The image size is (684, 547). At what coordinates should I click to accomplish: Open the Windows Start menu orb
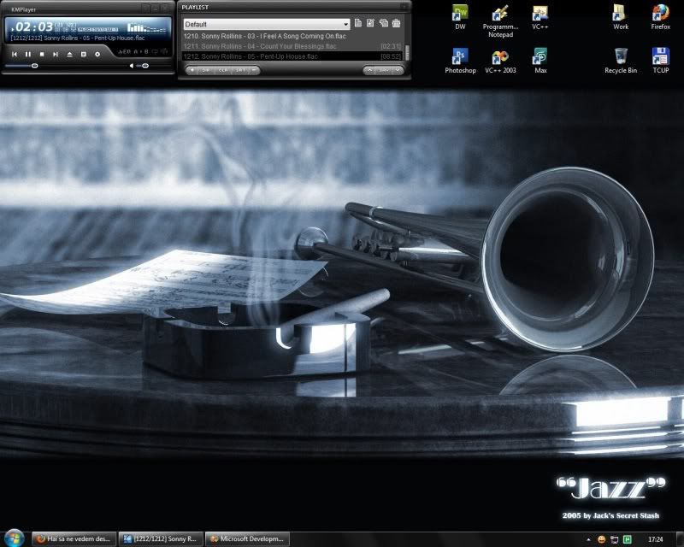tap(14, 538)
